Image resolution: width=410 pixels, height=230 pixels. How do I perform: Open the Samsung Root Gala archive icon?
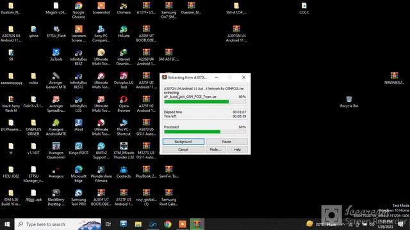168,197
